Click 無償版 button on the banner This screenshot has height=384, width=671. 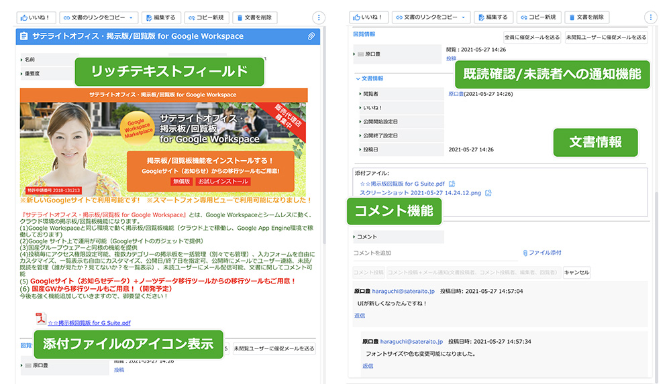click(181, 182)
